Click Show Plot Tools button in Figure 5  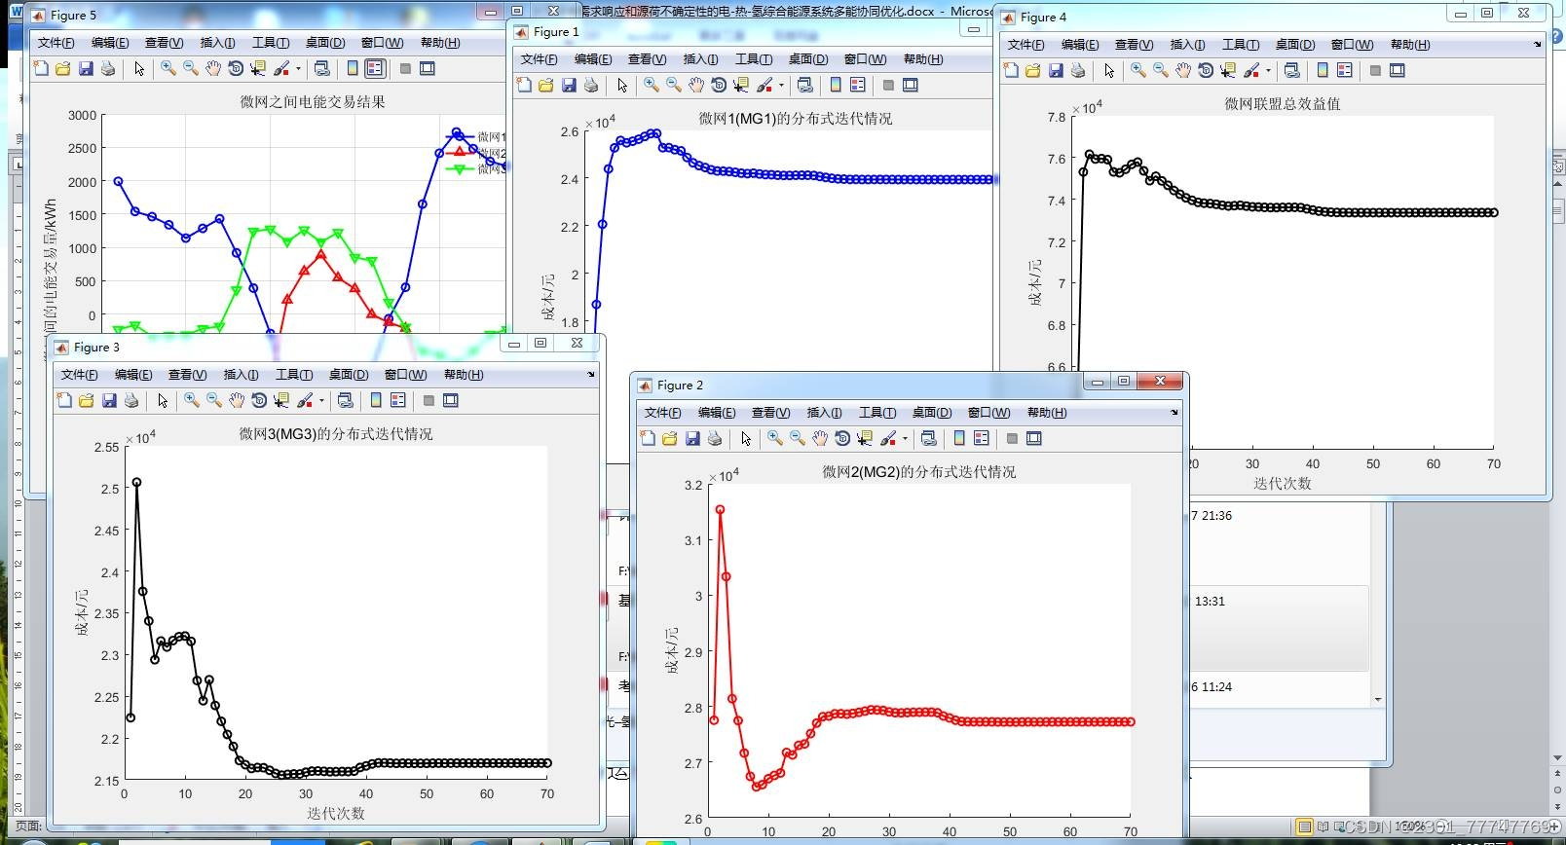[x=428, y=68]
